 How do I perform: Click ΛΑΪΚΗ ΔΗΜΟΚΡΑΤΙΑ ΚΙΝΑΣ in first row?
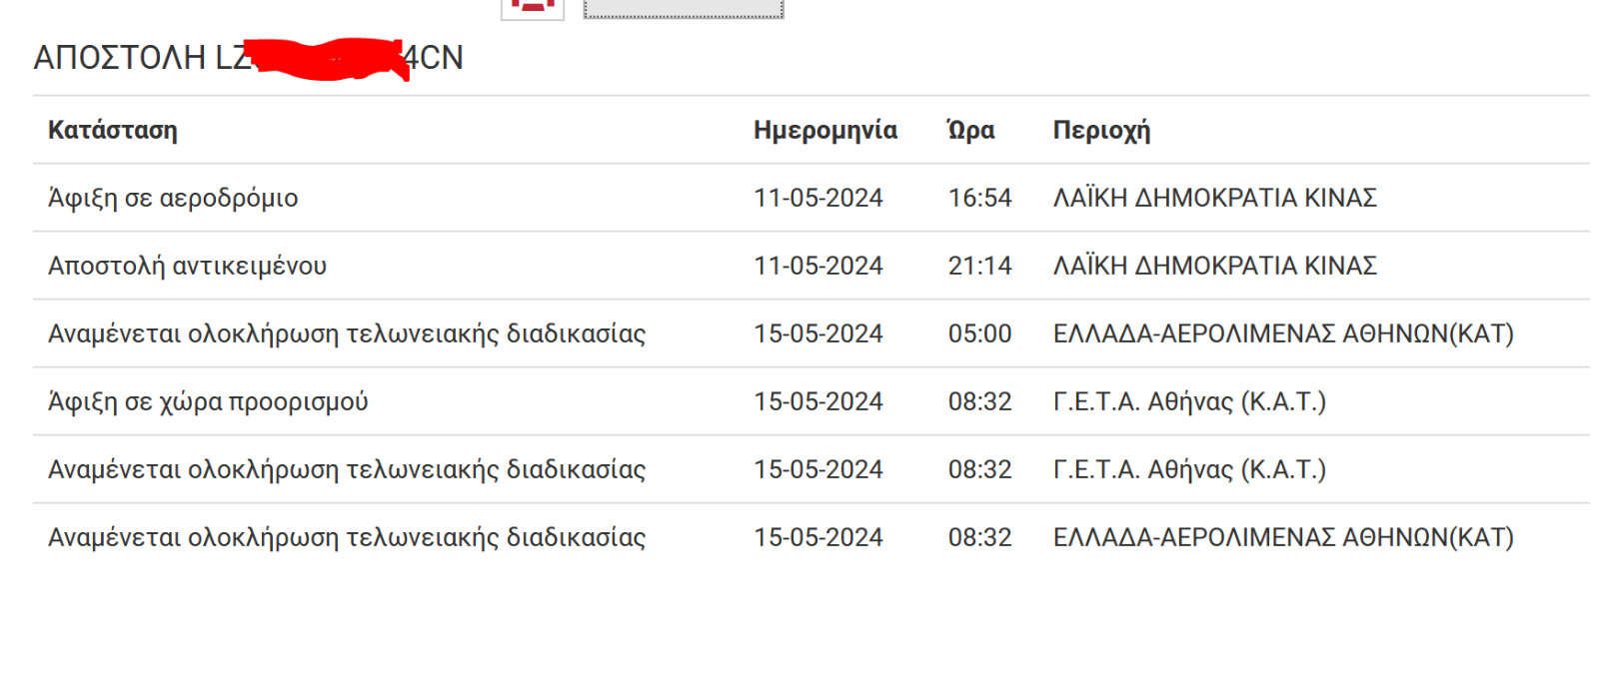tap(1215, 198)
